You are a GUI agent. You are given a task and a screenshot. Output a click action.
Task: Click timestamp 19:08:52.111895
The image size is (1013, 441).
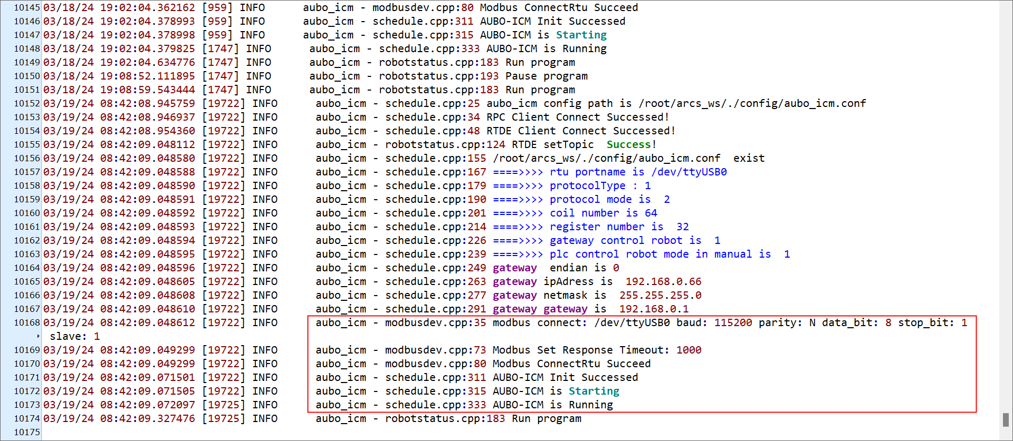click(148, 76)
